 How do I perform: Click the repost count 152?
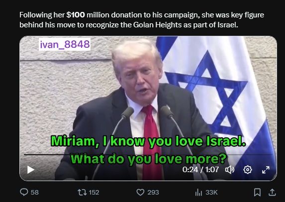pyautogui.click(x=94, y=193)
